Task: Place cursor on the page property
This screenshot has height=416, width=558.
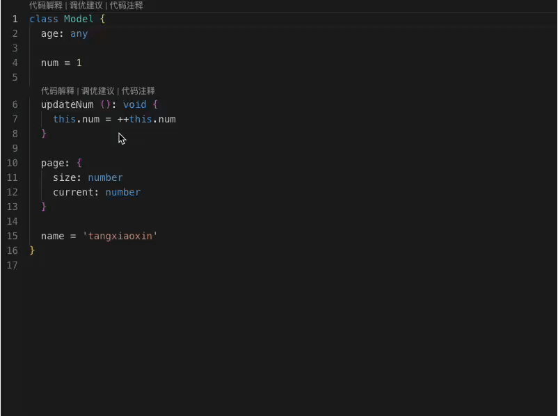Action: [52, 163]
